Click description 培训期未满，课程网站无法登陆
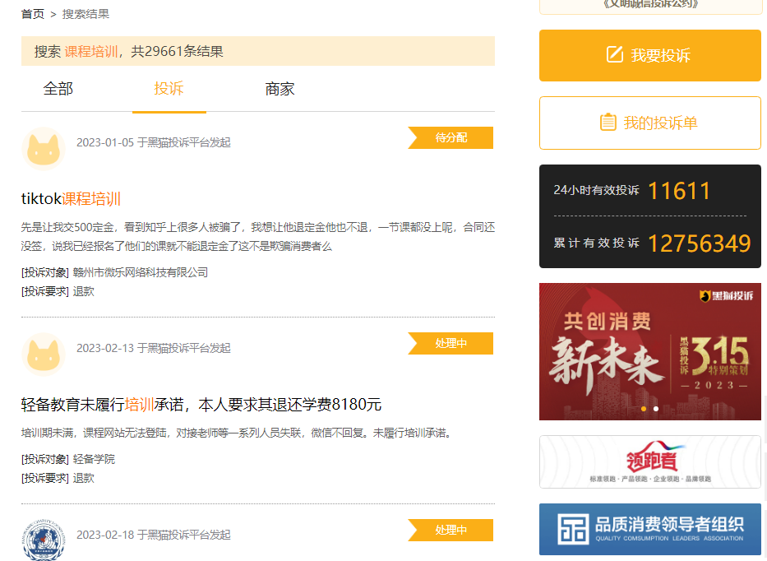767x561 pixels. coord(236,433)
